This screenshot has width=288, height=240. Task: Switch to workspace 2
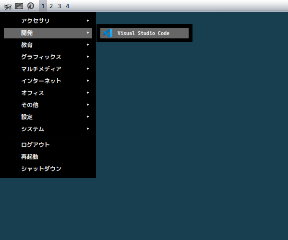51,6
